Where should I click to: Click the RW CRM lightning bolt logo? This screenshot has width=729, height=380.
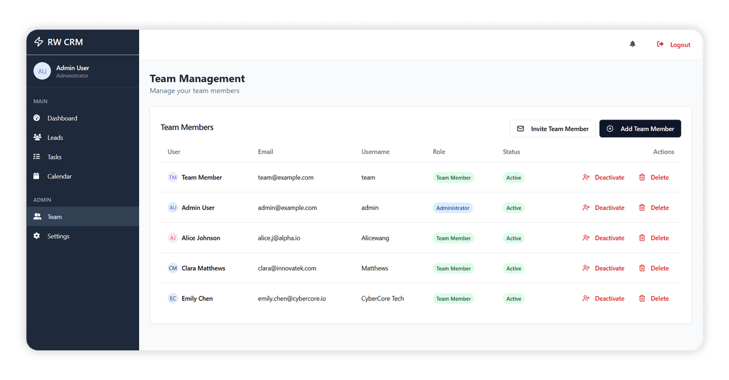38,42
